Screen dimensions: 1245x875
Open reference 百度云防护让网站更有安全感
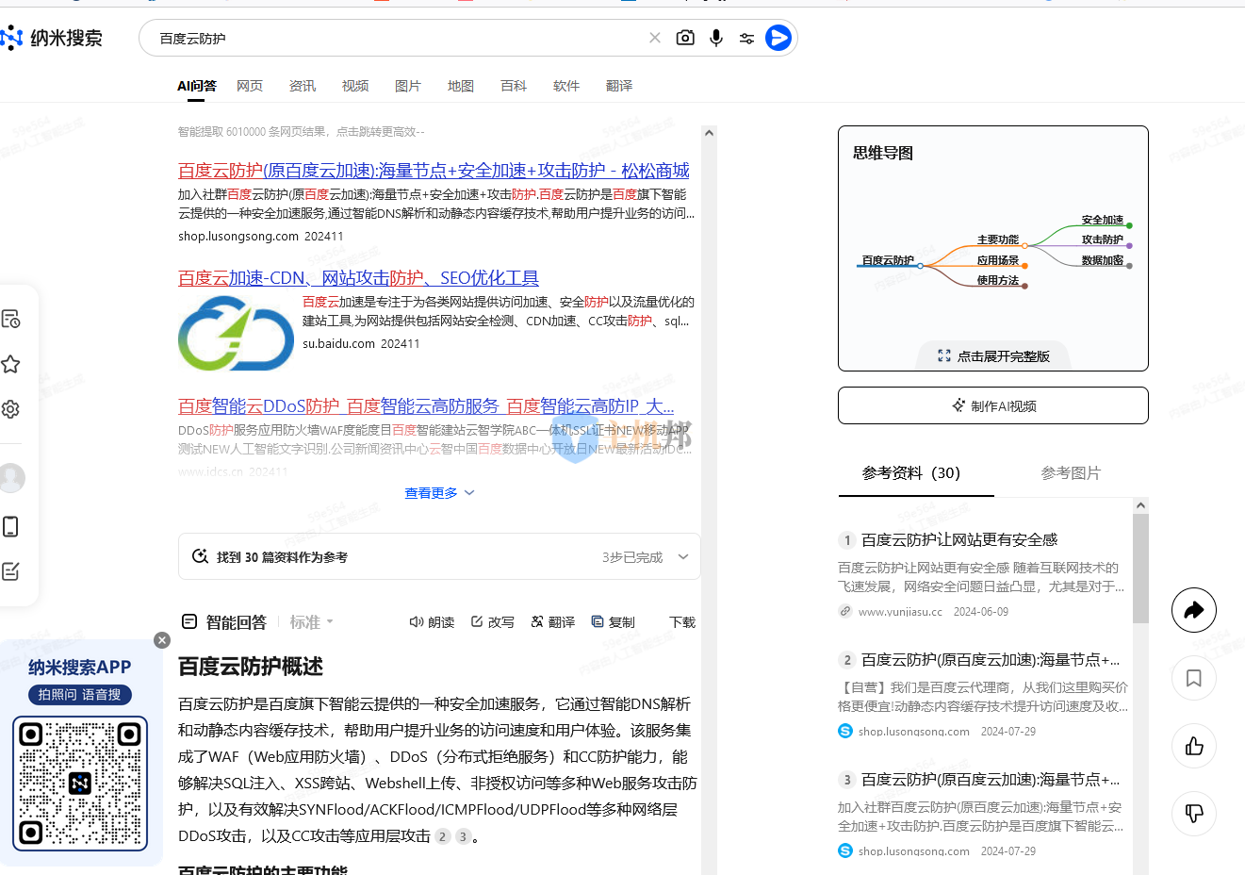pos(959,539)
